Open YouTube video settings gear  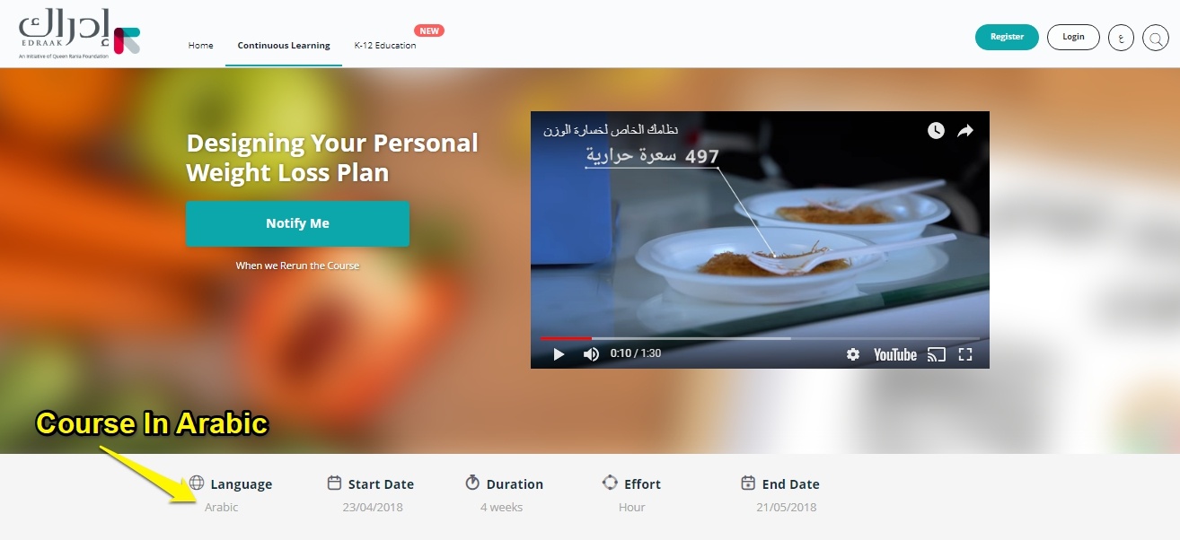pos(853,354)
